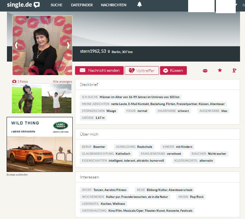Image resolution: width=245 pixels, height=219 pixels.
Task: Click the camera icon next to 3 Fotos
Action: 14,81
